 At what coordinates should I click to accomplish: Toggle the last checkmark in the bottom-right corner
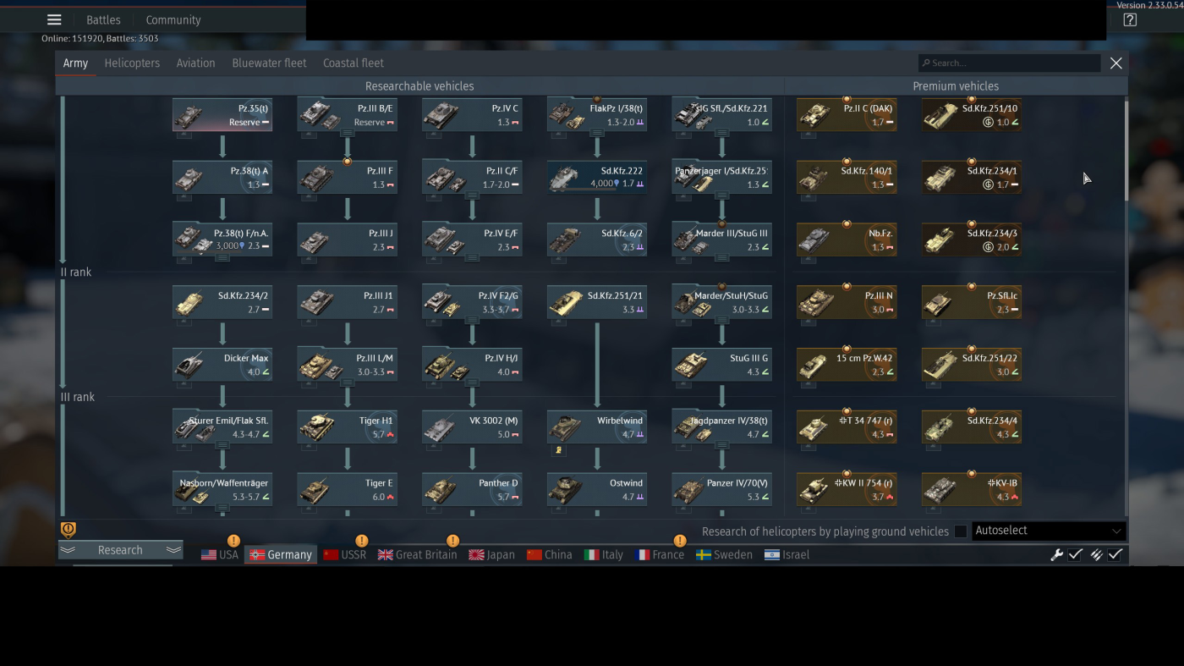[1115, 555]
